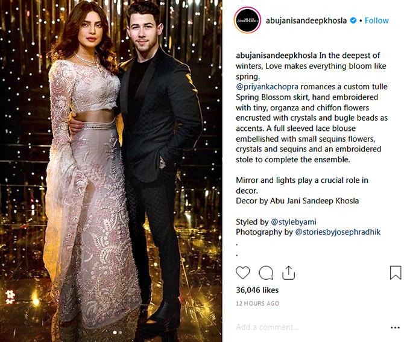Follow the abujanisandeepkhosla account
404x342 pixels.
pos(376,21)
